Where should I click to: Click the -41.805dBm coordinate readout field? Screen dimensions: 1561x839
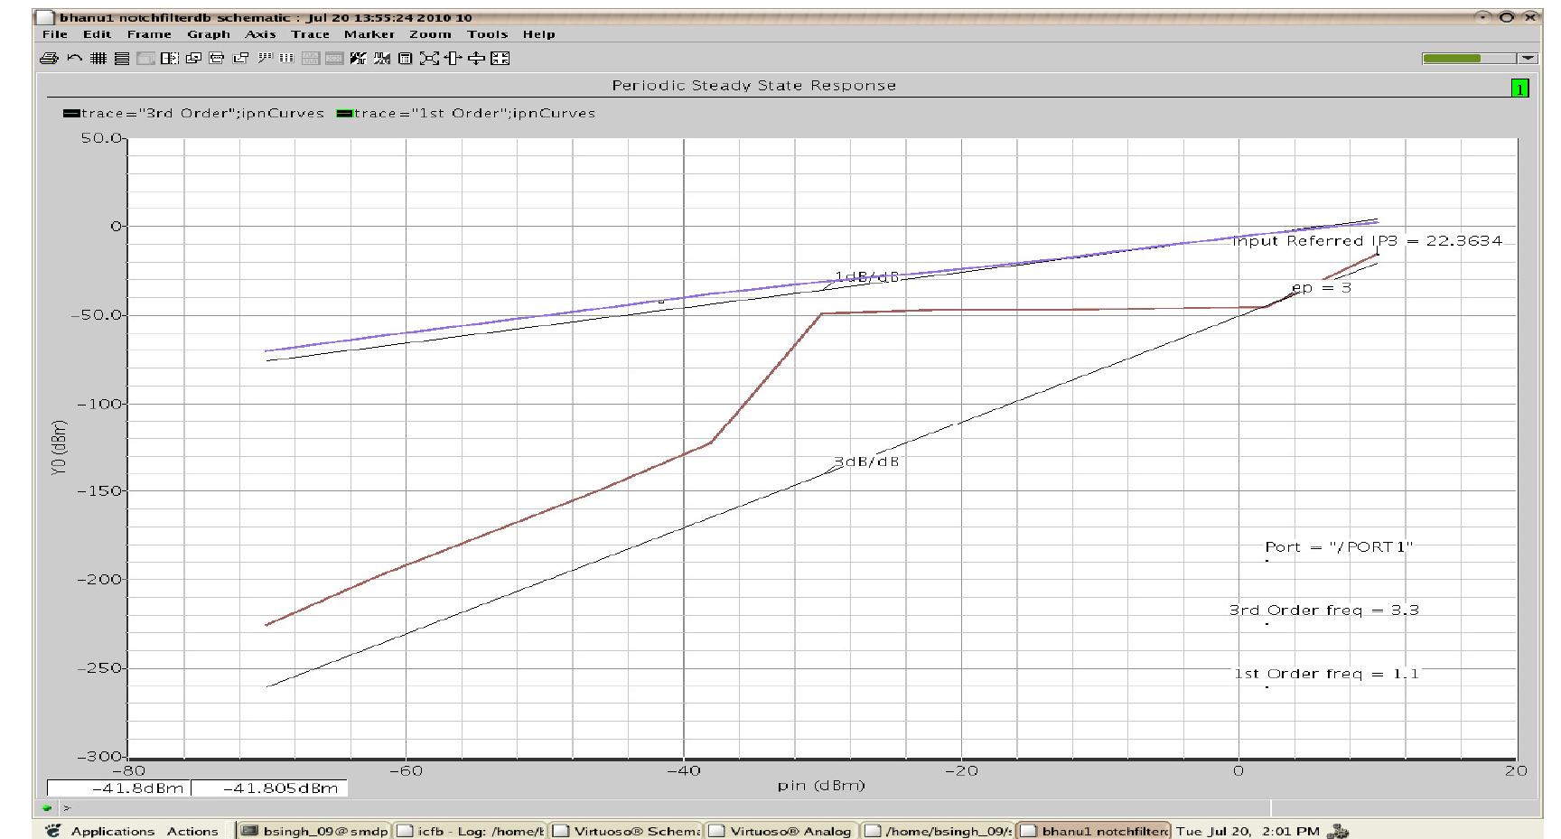point(269,788)
